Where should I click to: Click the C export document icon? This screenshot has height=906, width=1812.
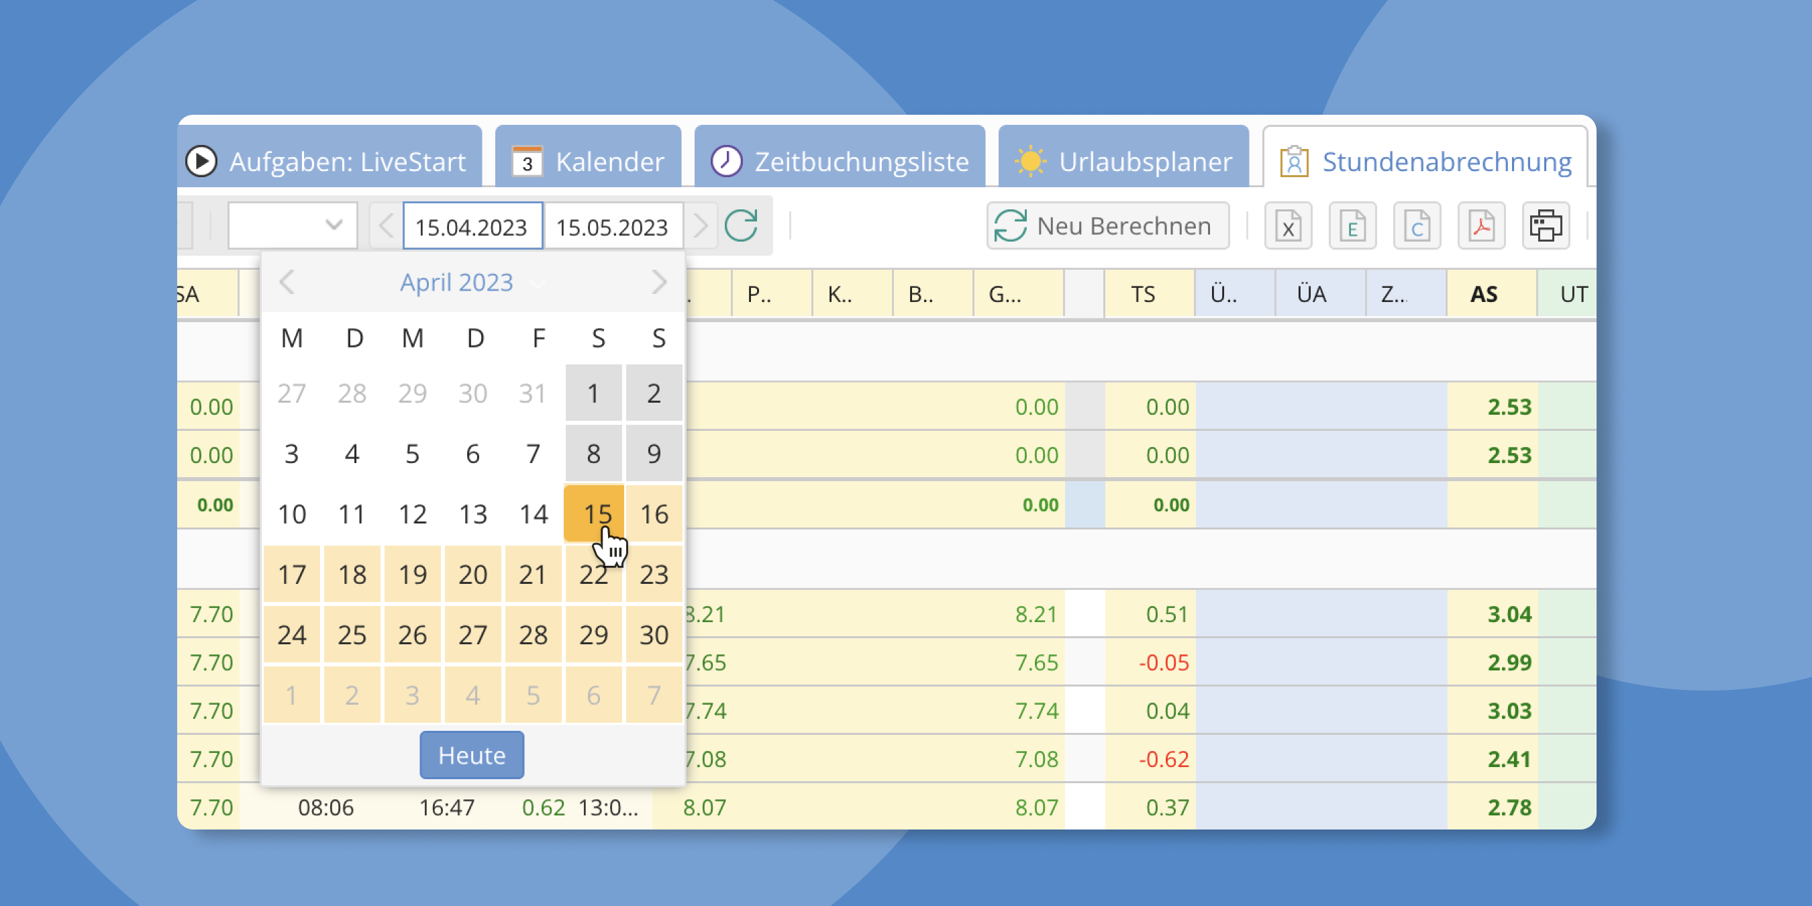pyautogui.click(x=1417, y=225)
